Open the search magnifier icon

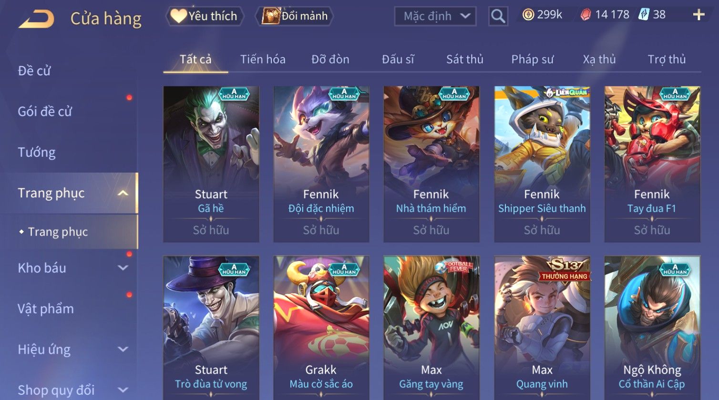pos(498,16)
